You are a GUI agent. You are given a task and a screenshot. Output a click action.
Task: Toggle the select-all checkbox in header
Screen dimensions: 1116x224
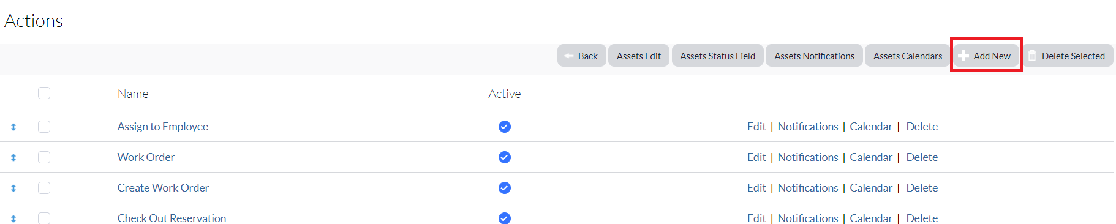(44, 93)
